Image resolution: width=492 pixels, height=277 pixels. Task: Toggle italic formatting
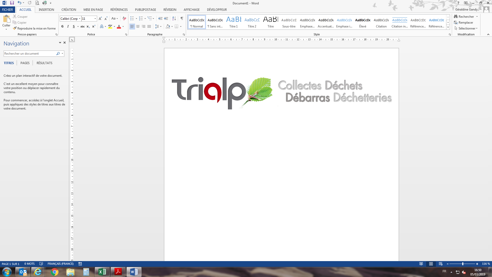point(68,27)
